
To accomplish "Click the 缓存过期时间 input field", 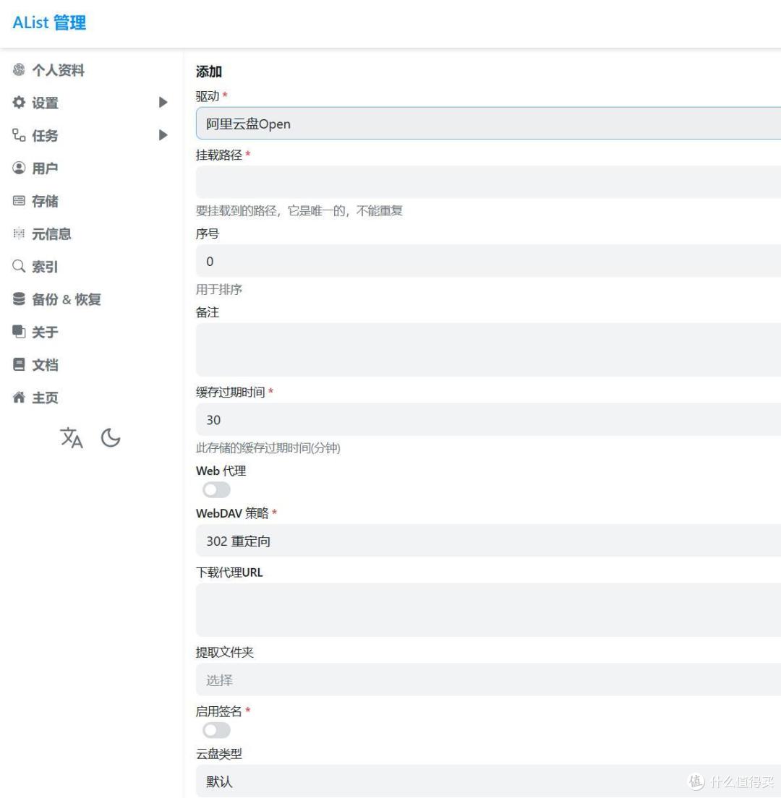I will pyautogui.click(x=488, y=419).
